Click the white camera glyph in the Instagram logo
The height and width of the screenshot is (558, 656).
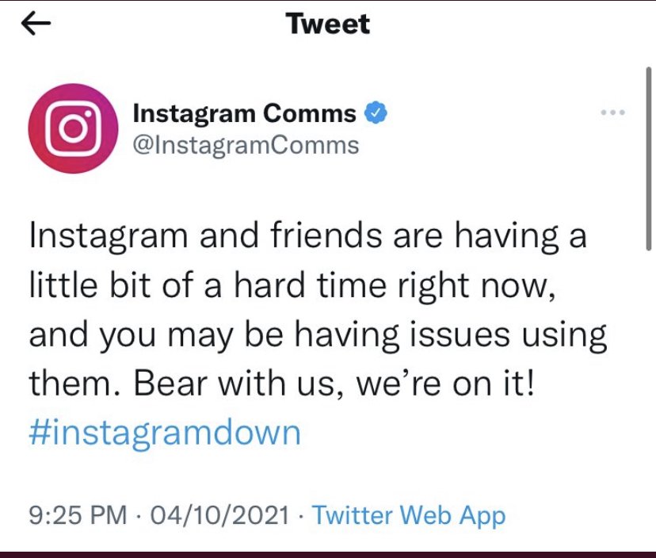pyautogui.click(x=67, y=128)
